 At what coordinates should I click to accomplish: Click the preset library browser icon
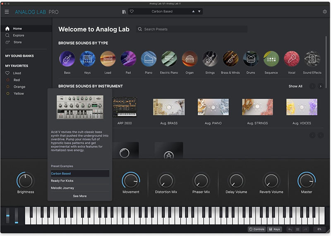pos(124,12)
